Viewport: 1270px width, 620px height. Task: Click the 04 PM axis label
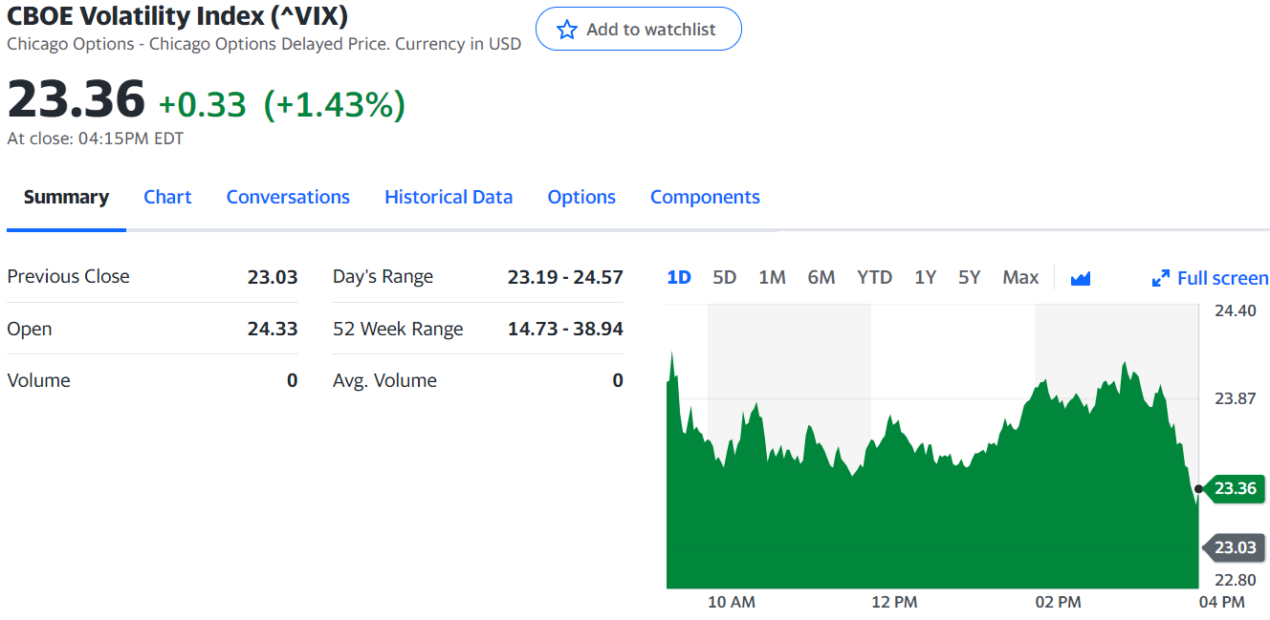click(1221, 602)
